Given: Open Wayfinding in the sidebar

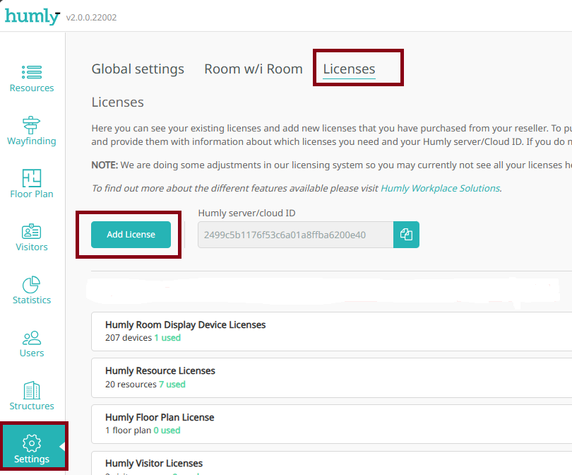Looking at the screenshot, I should click(x=32, y=131).
